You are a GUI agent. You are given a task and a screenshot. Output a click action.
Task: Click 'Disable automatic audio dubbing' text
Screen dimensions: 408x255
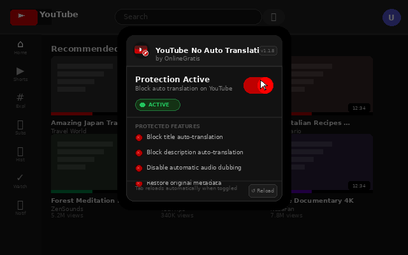coord(194,167)
